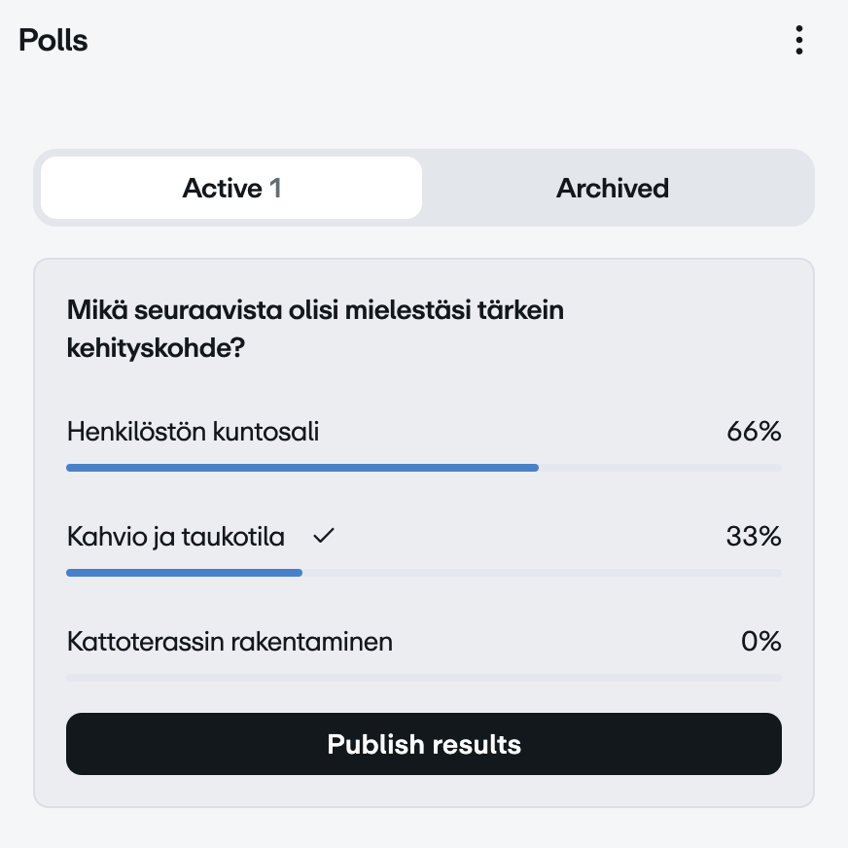
Task: Open the Archived polls tab
Action: tap(613, 188)
